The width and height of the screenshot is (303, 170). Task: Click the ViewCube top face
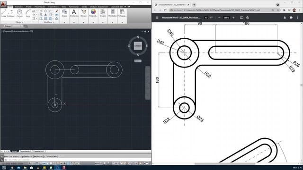point(138,46)
